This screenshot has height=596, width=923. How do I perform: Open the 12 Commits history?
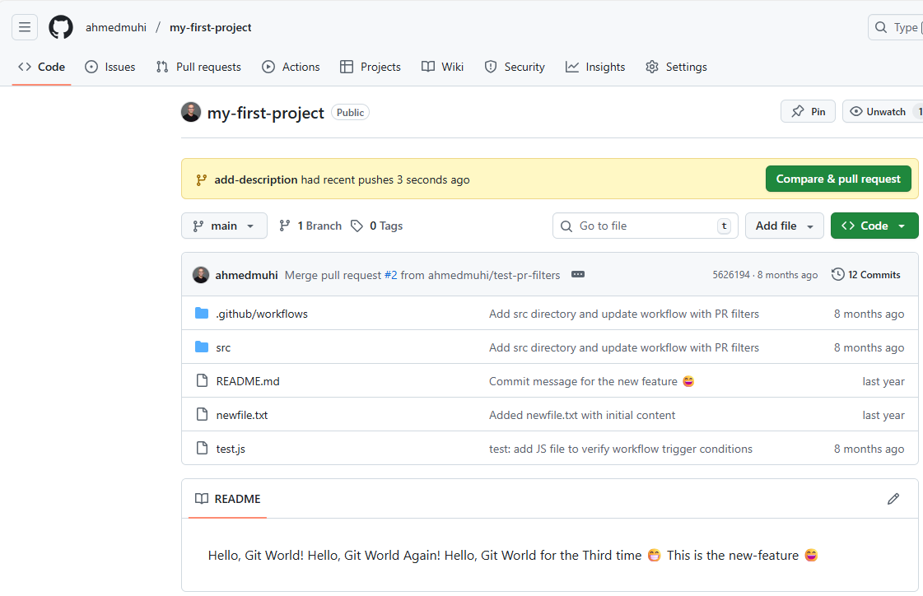(866, 275)
